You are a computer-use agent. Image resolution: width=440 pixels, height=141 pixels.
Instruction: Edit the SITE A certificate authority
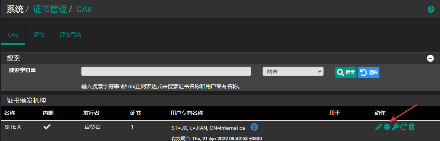pos(379,127)
